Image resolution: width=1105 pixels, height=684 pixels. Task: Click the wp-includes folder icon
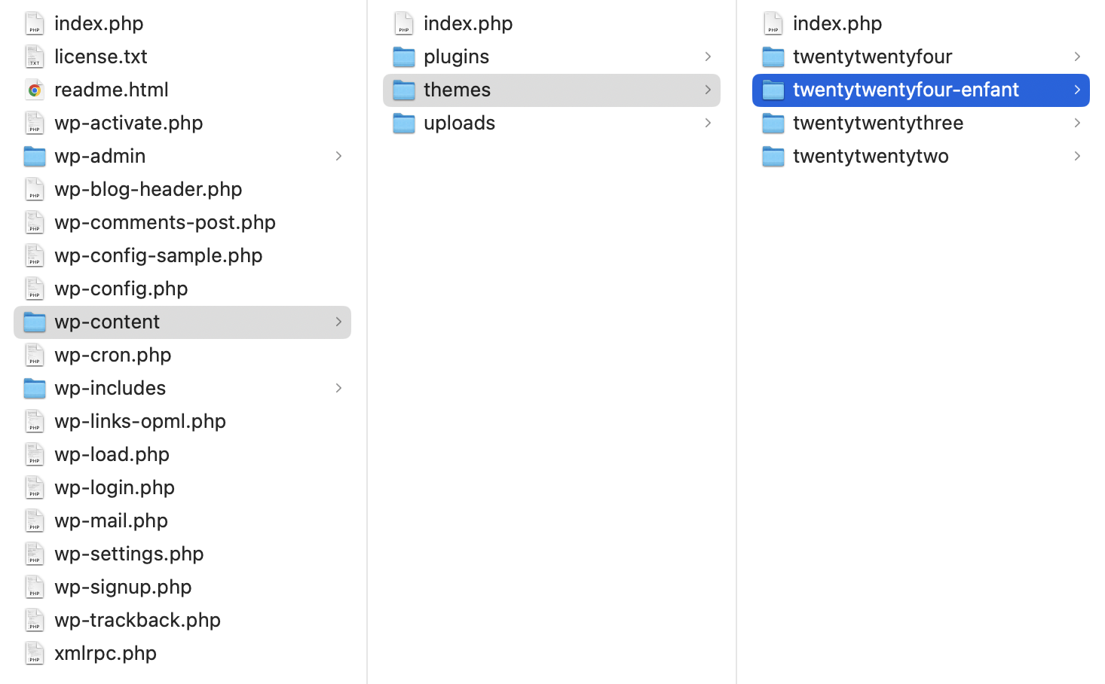coord(35,388)
